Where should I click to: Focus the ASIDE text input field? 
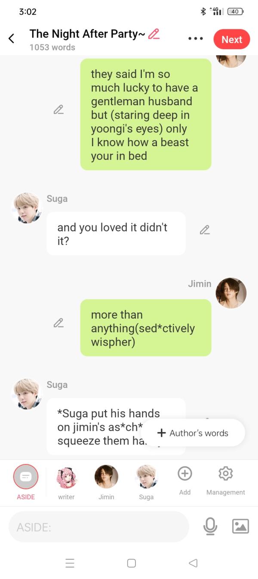point(99,526)
